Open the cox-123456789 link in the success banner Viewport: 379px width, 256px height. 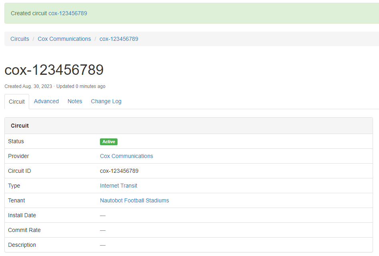(x=68, y=13)
